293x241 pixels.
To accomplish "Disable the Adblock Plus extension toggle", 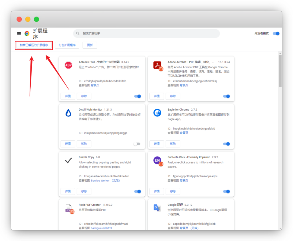I will [138, 96].
